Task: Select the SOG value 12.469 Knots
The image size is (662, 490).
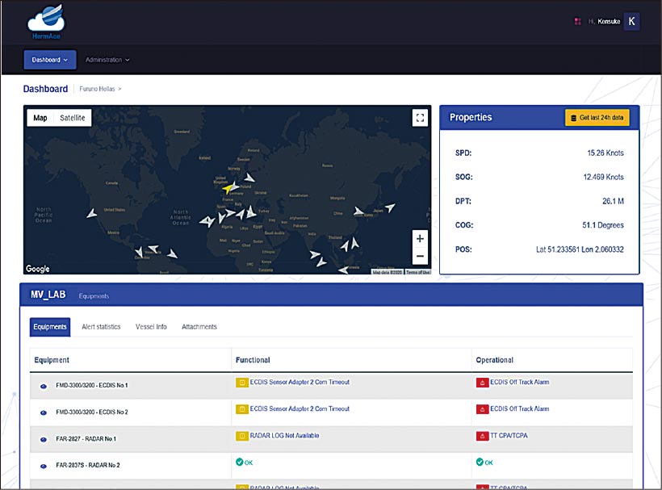Action: (603, 178)
